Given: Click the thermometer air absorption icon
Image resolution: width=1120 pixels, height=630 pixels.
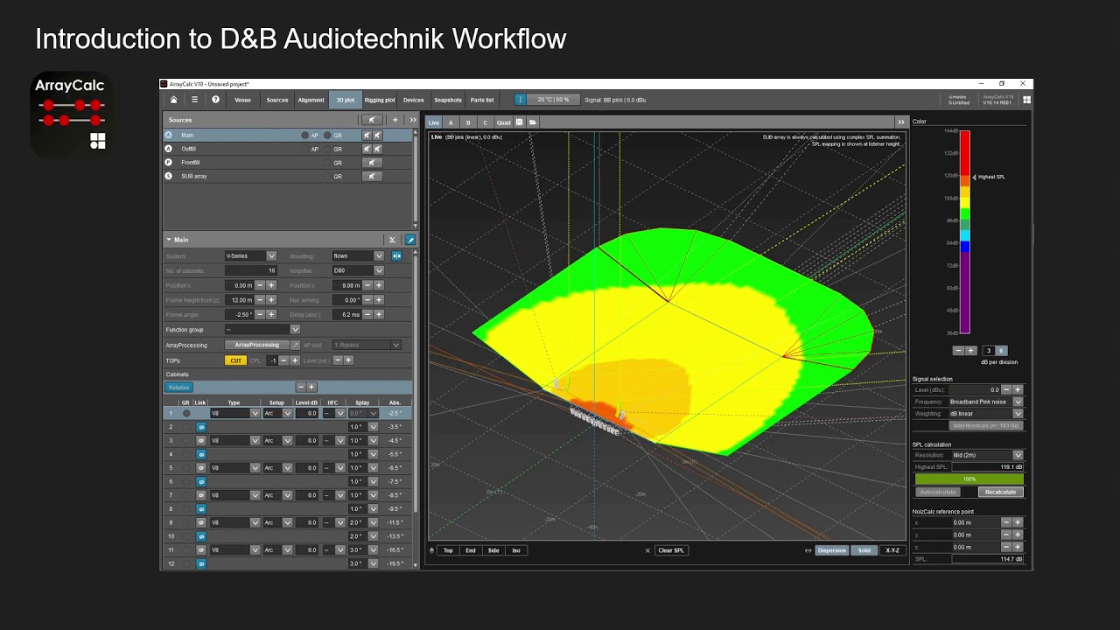Looking at the screenshot, I should click(520, 100).
